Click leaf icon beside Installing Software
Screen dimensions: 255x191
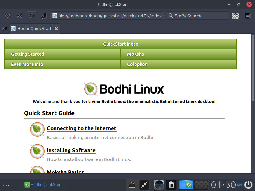pos(37,151)
